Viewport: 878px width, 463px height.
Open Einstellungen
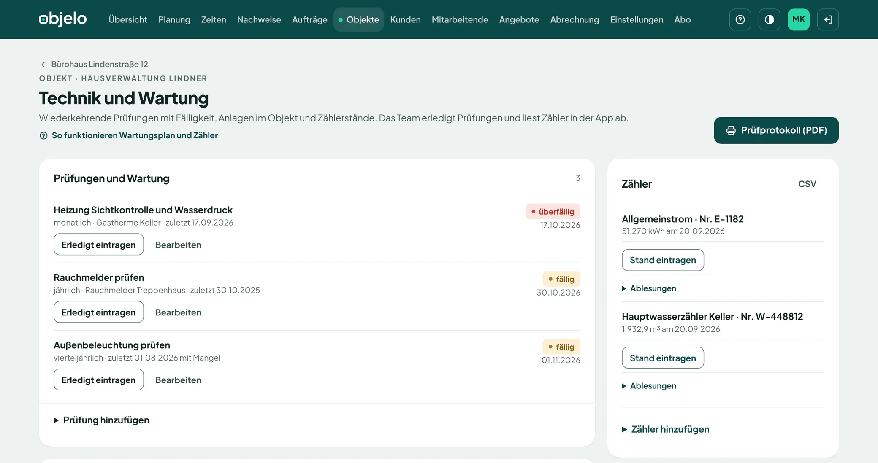637,19
